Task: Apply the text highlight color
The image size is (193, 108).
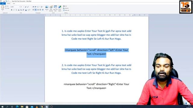Action: pos(29,10)
